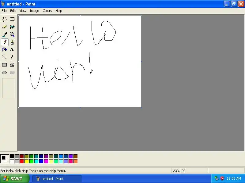Choose the bright yellow palette swatch
The height and width of the screenshot is (183, 245).
(x=27, y=161)
